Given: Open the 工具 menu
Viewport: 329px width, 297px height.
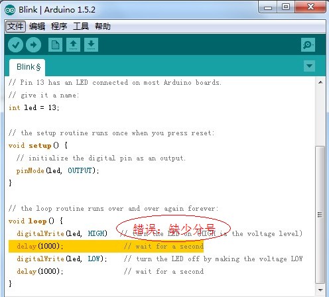Looking at the screenshot, I should (x=81, y=27).
